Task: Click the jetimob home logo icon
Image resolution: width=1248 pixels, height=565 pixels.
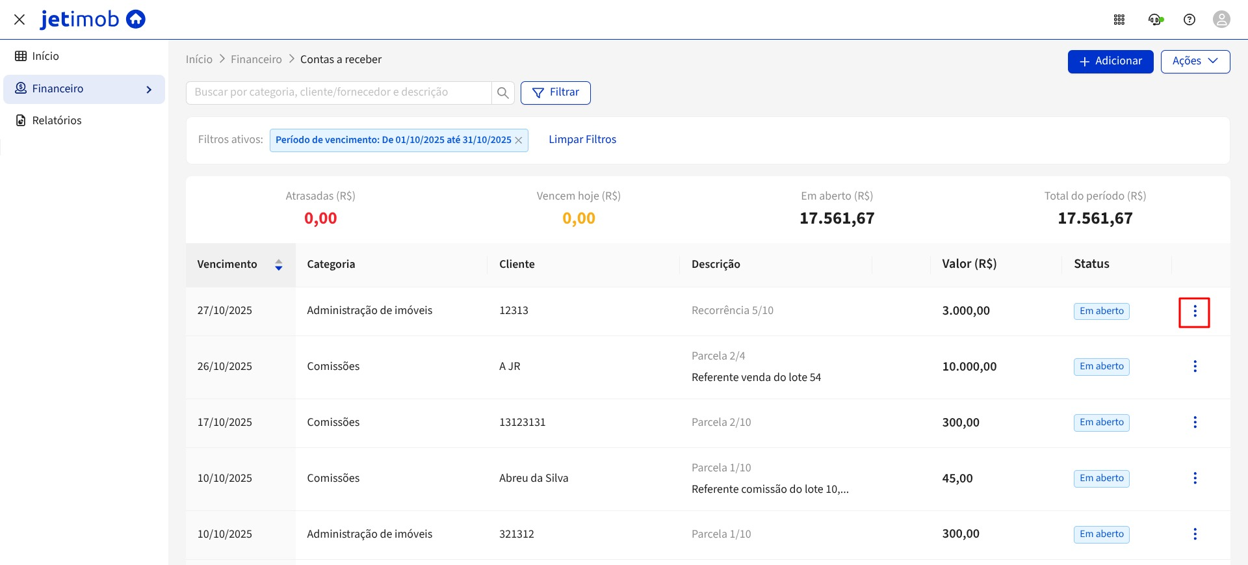Action: [135, 20]
